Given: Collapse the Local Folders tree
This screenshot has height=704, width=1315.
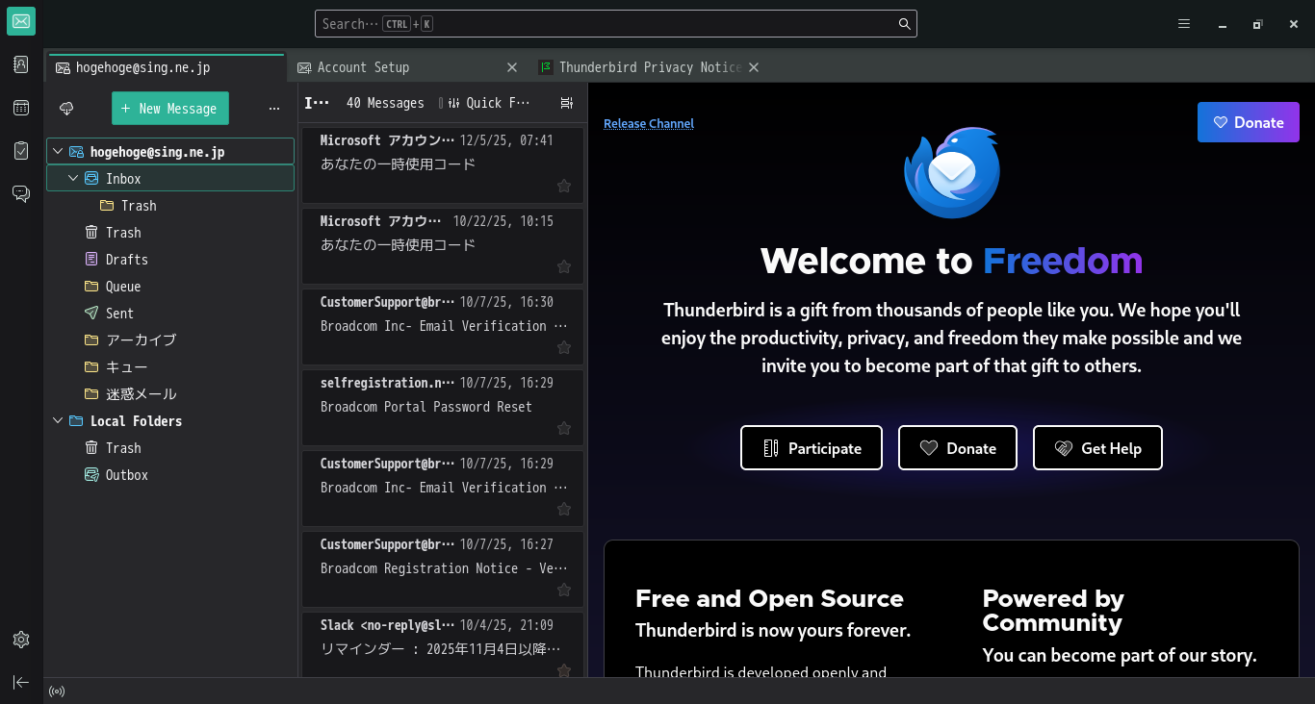Looking at the screenshot, I should tap(59, 421).
